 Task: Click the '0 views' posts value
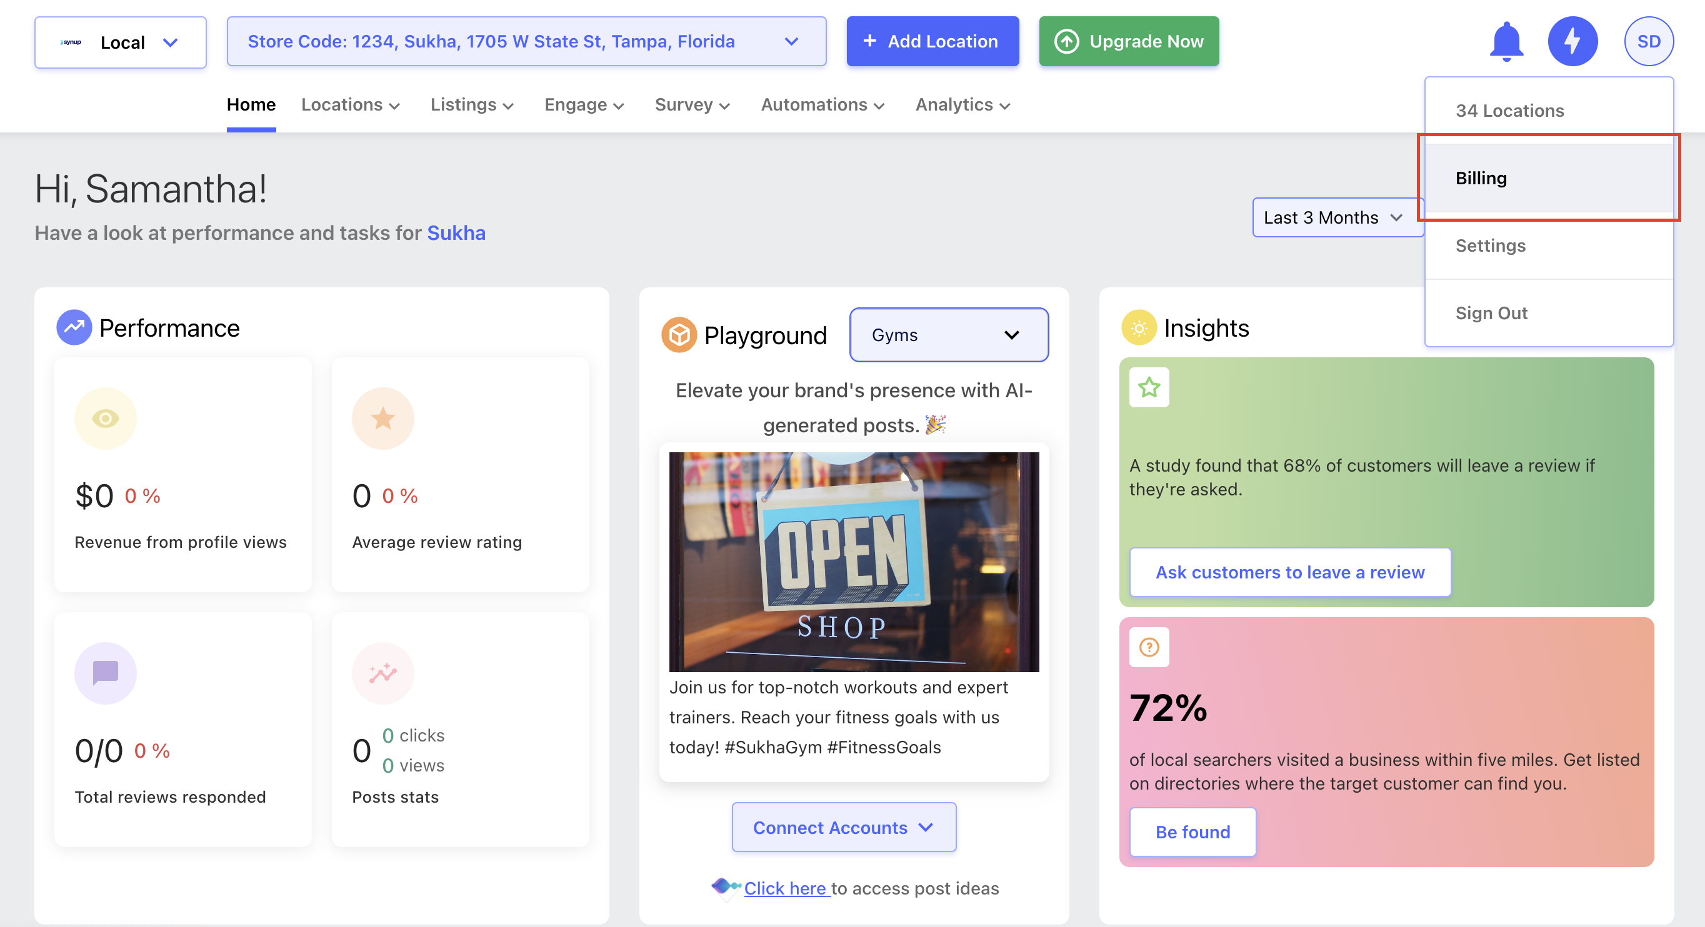413,766
